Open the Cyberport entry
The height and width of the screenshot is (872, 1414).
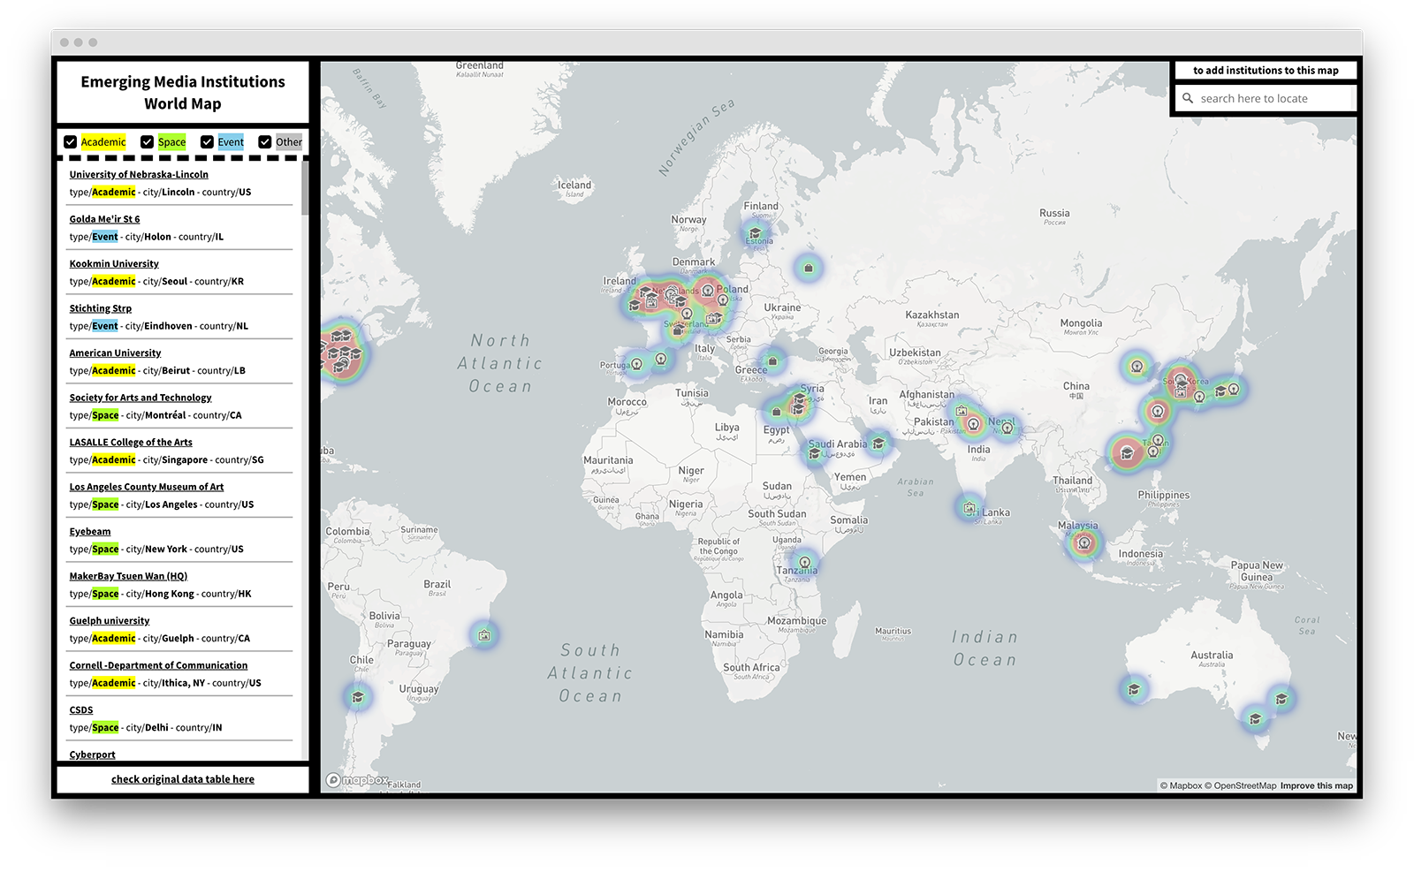93,754
